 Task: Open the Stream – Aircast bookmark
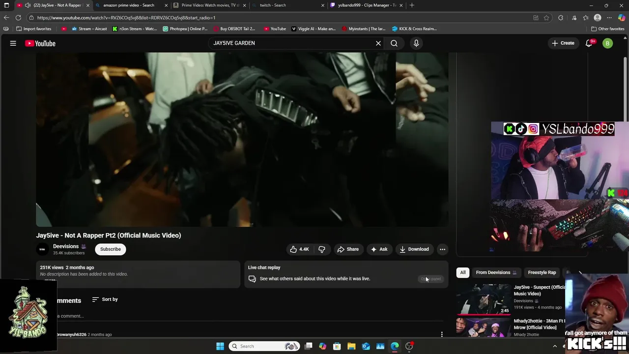89,29
